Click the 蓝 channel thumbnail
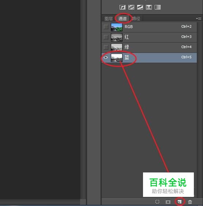The height and width of the screenshot is (206, 203). (117, 58)
